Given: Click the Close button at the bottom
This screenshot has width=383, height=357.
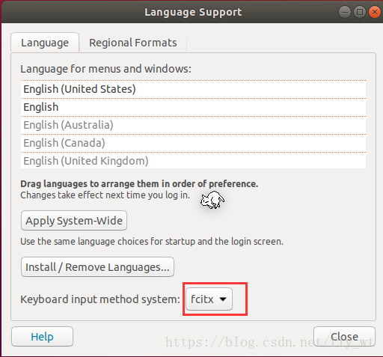Looking at the screenshot, I should 344,337.
